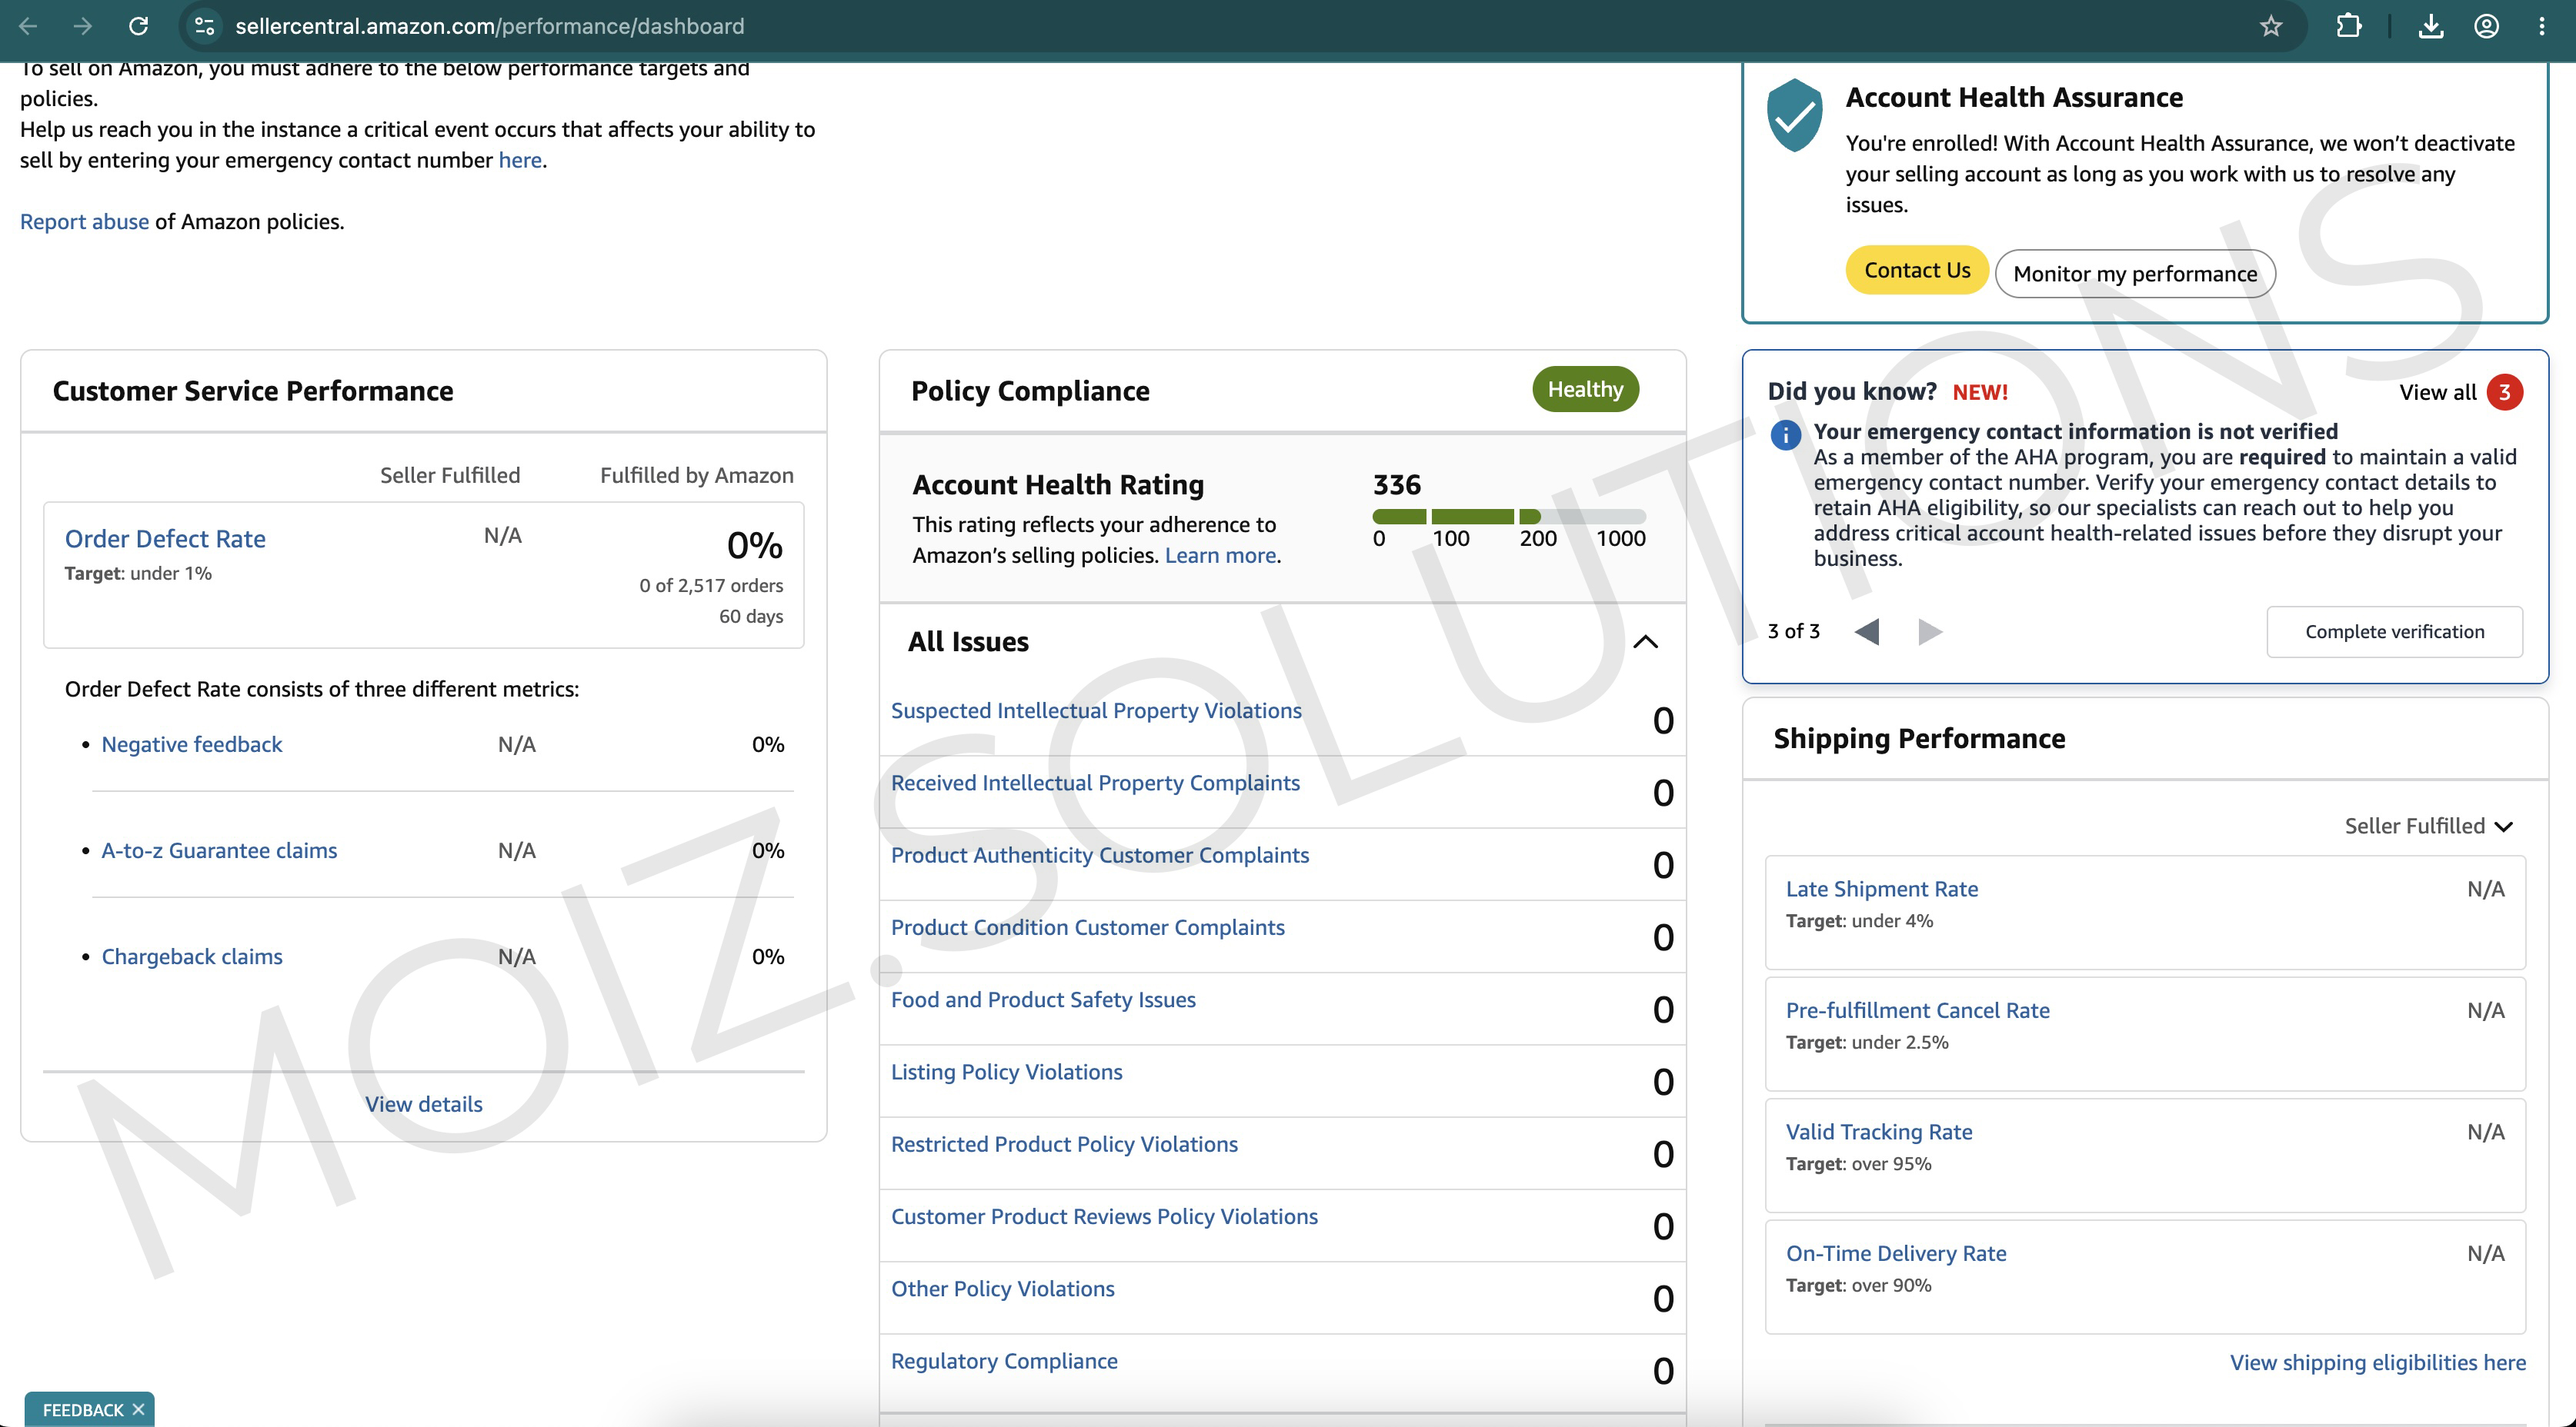This screenshot has height=1427, width=2576.
Task: Open Other Policy Violations
Action: click(1003, 1288)
